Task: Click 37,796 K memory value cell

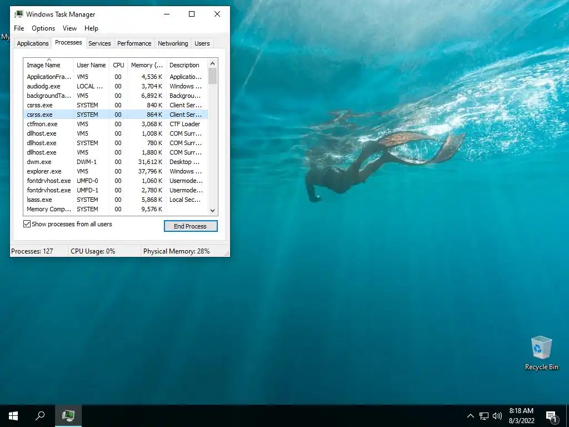Action: coord(150,171)
